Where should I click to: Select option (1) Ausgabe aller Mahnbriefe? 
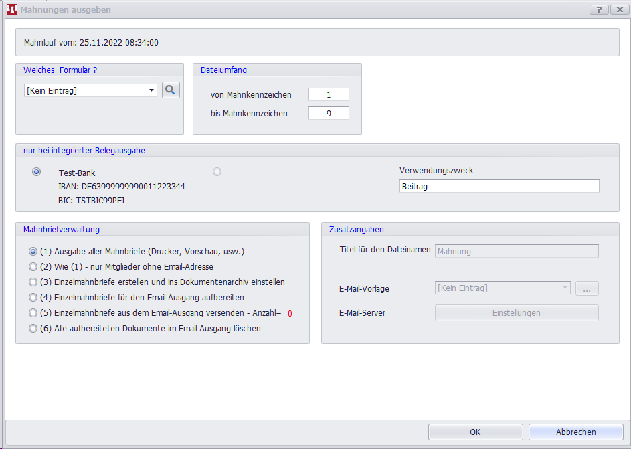click(33, 252)
